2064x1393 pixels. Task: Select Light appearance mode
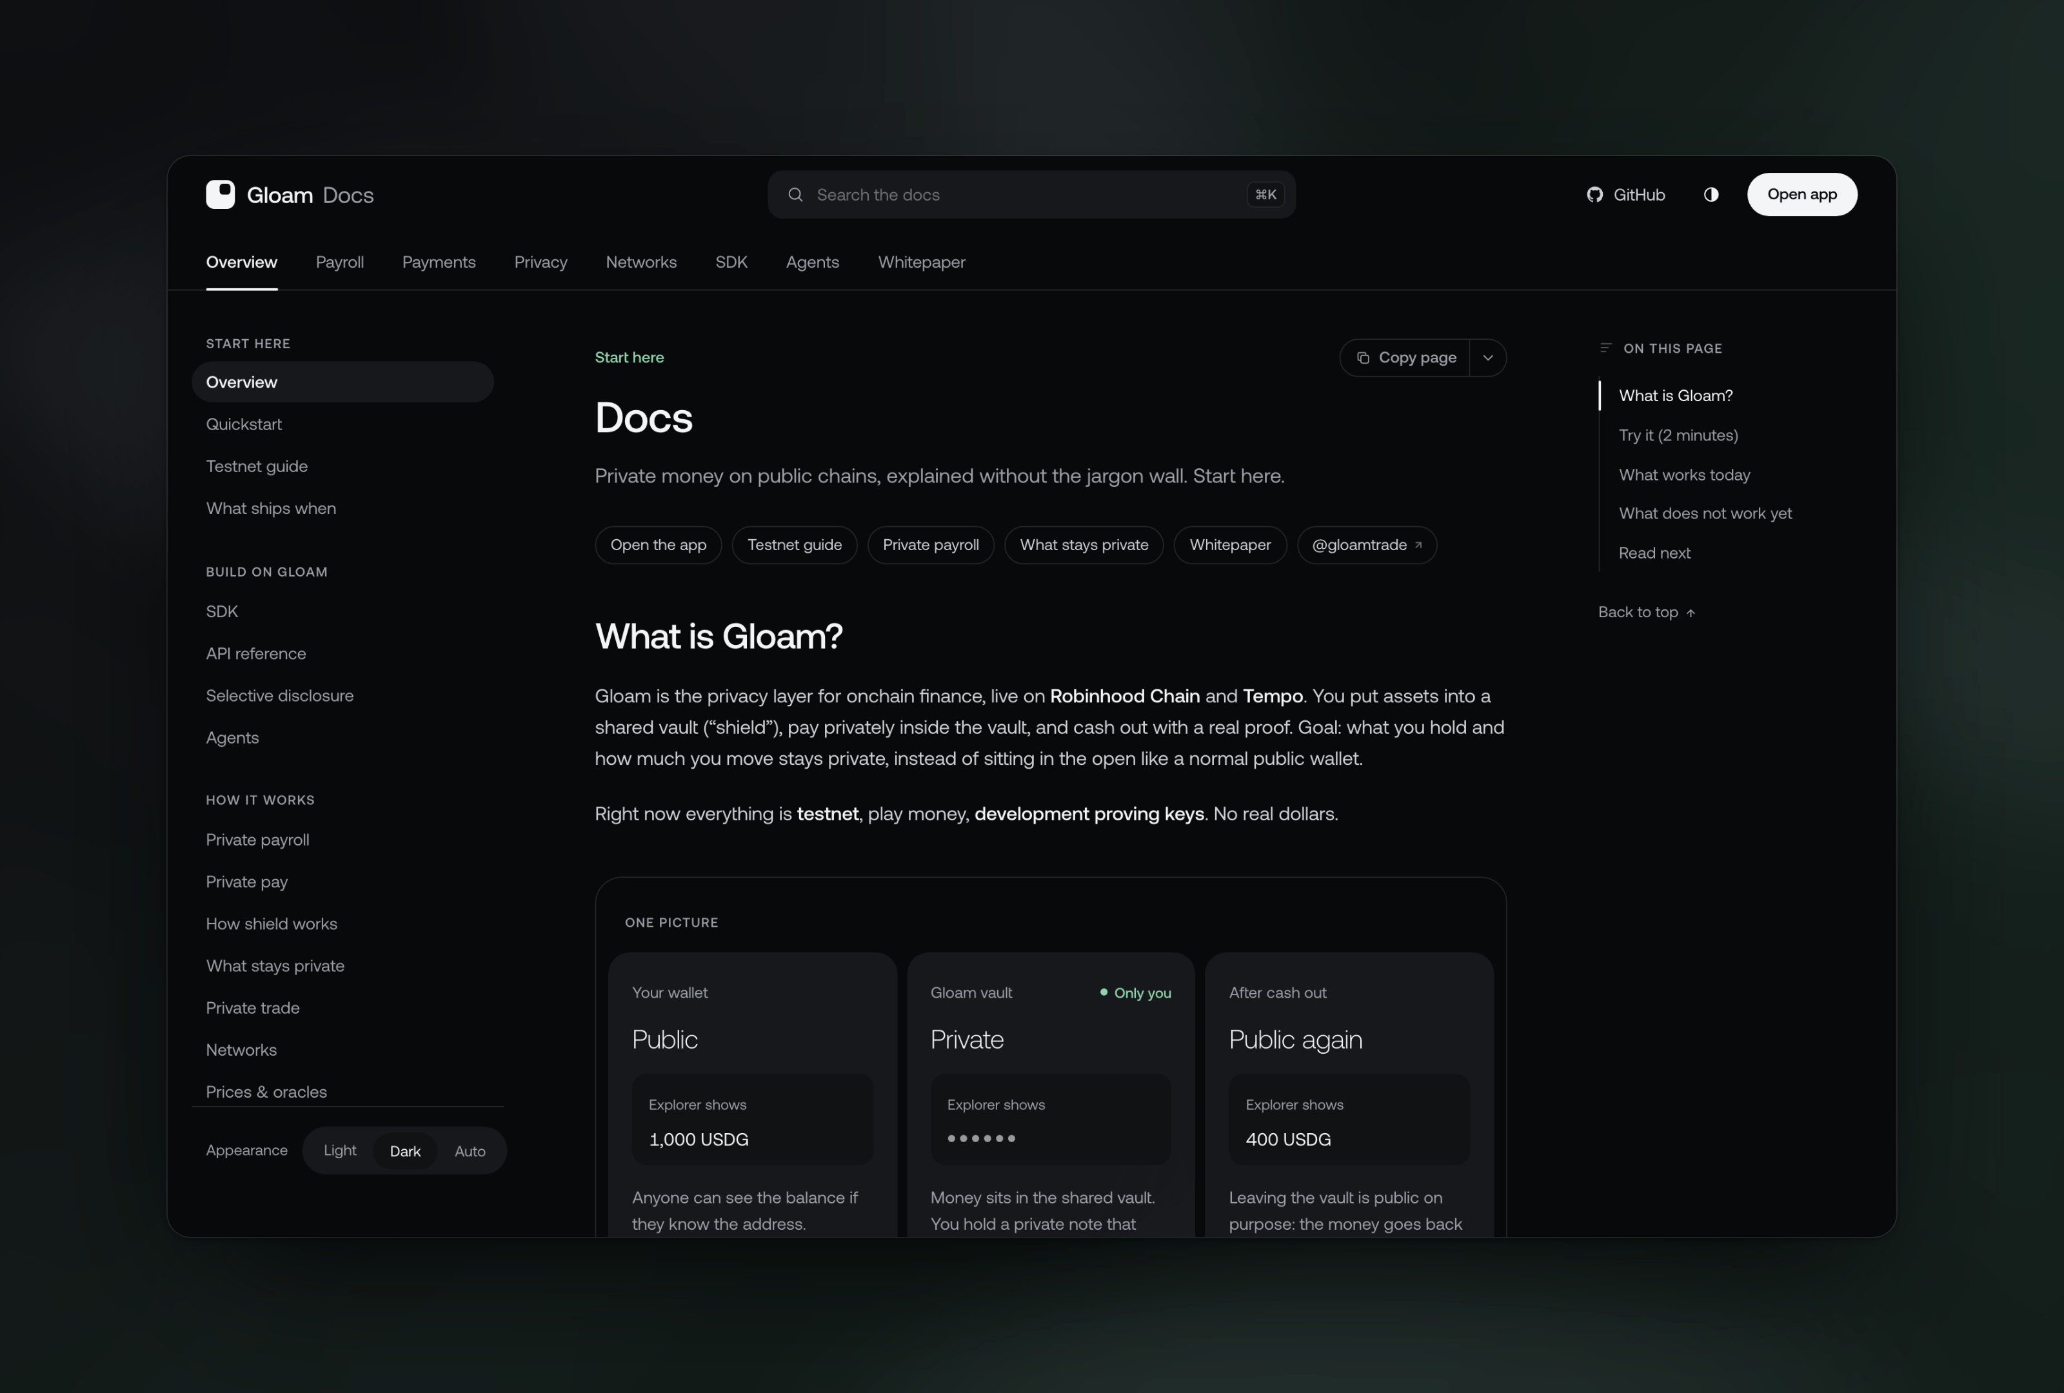[339, 1151]
